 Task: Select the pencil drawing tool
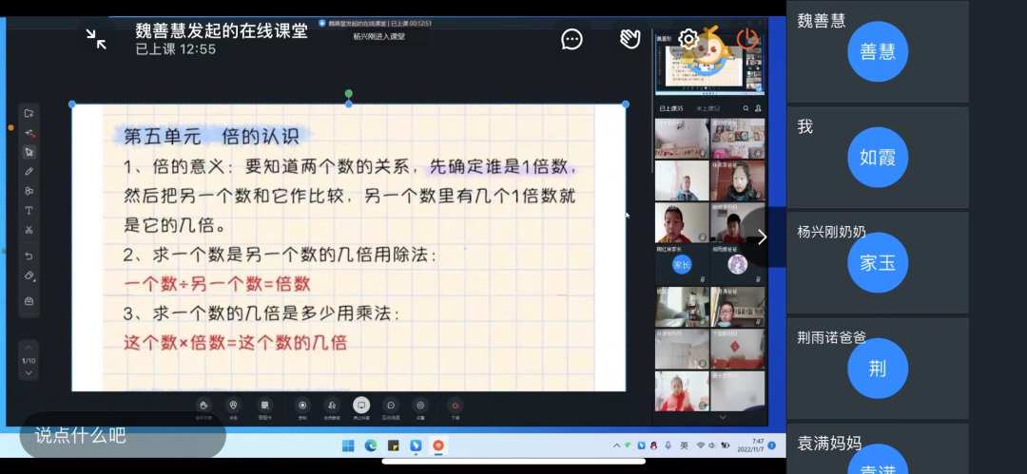[29, 172]
